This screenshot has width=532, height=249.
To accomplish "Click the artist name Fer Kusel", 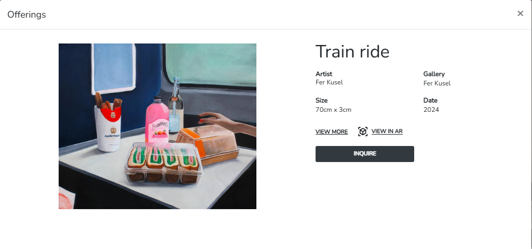I will [329, 82].
